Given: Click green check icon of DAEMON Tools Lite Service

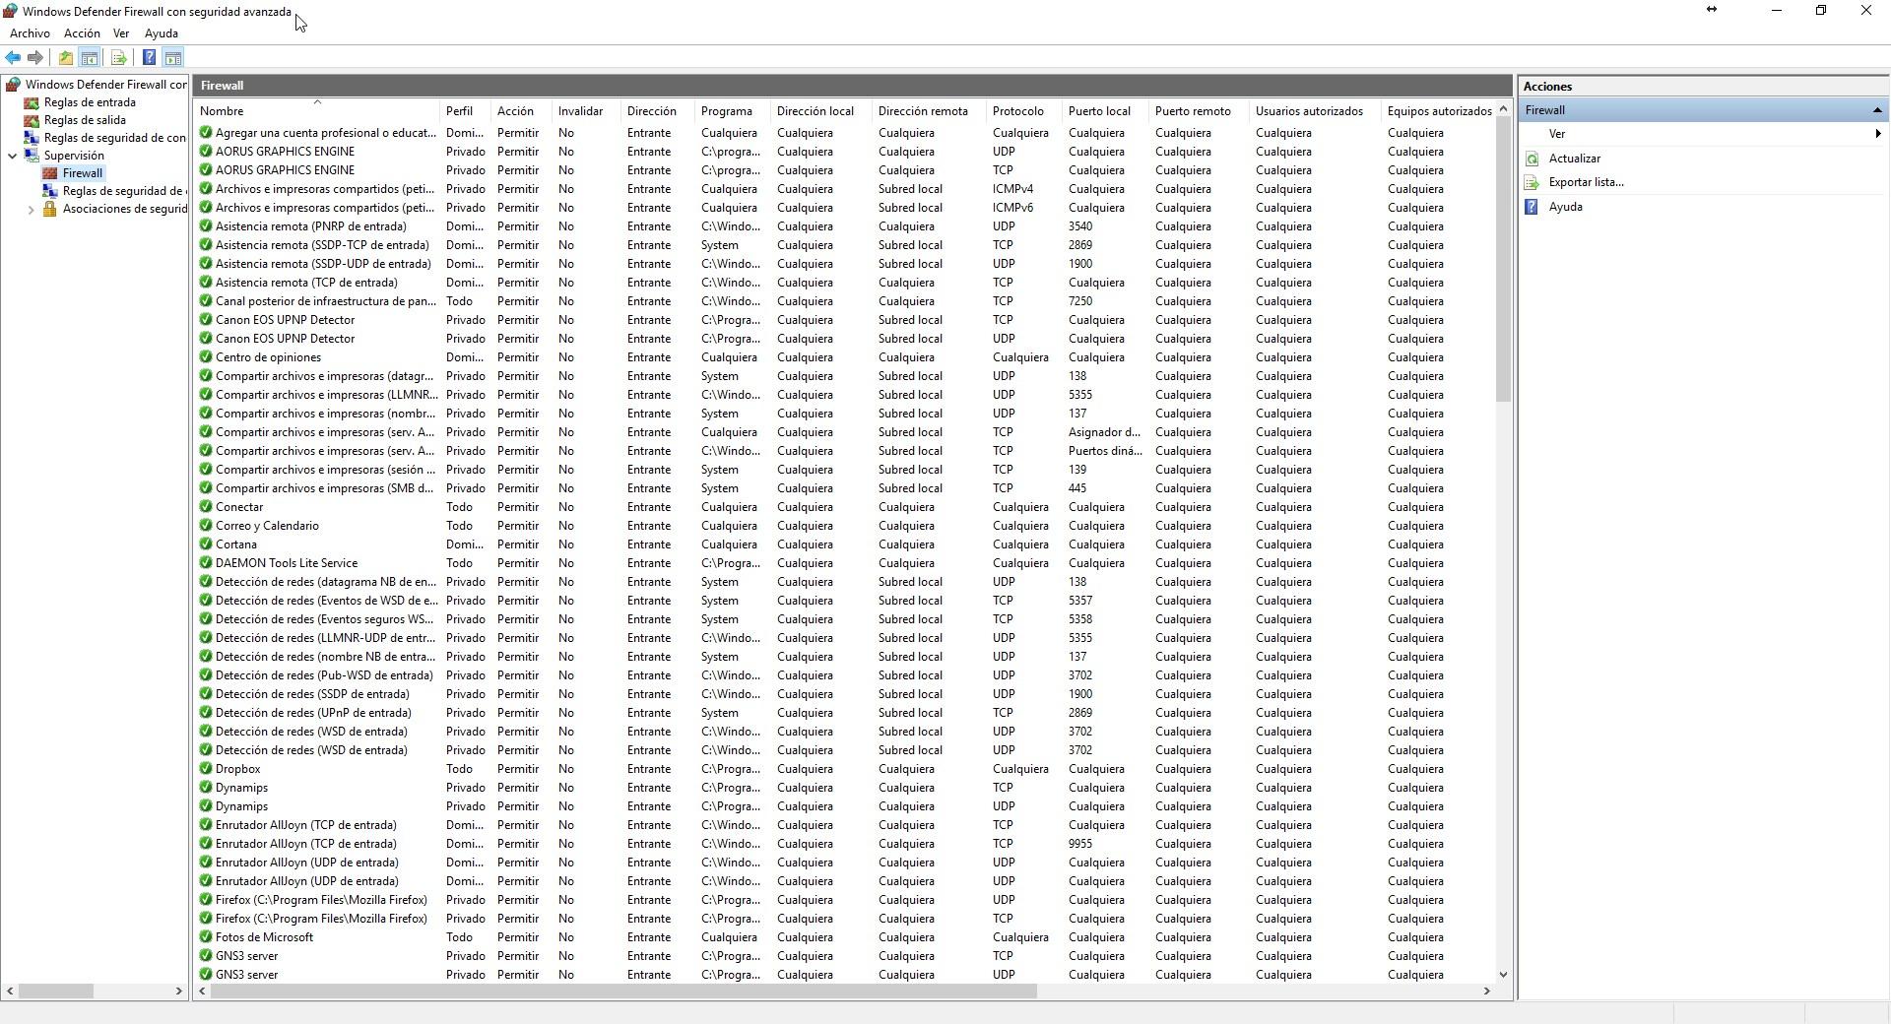Looking at the screenshot, I should tap(206, 563).
